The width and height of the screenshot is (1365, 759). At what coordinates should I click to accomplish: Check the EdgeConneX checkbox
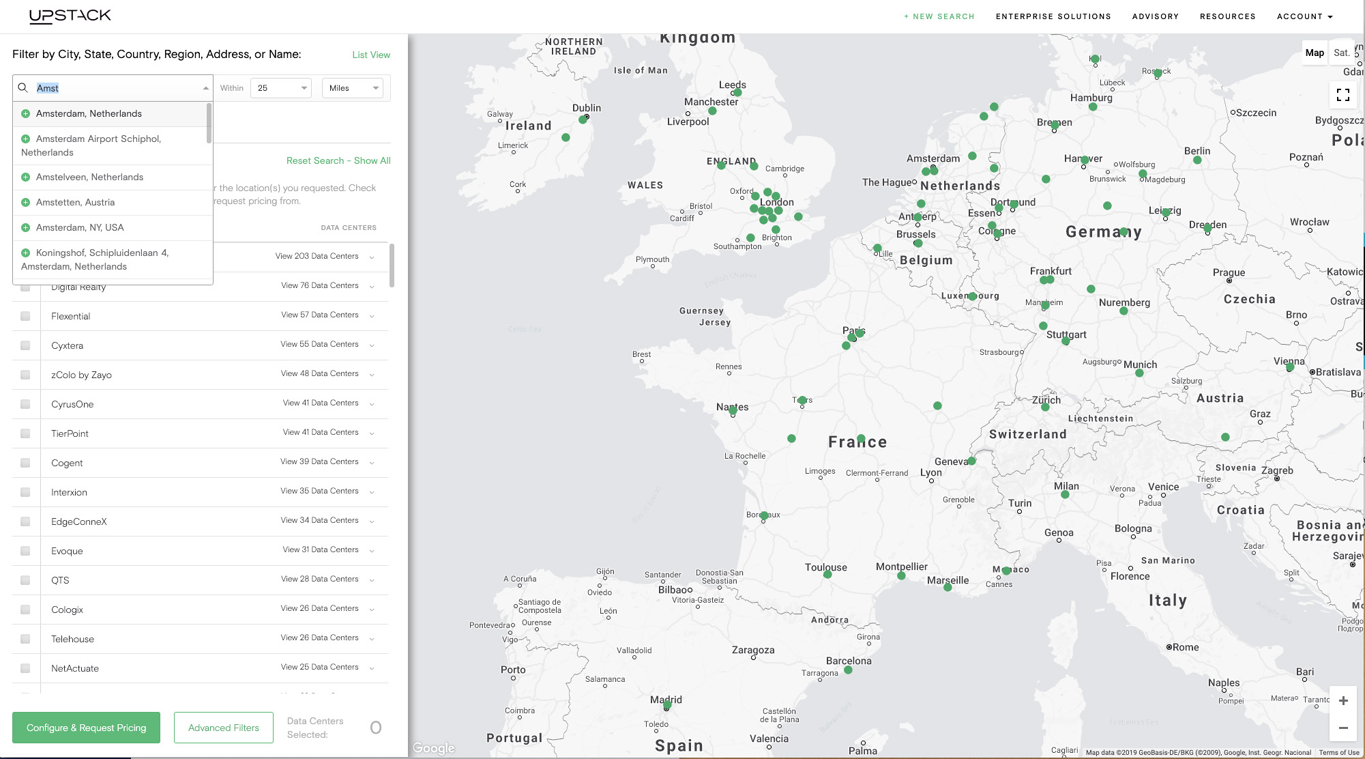[25, 521]
